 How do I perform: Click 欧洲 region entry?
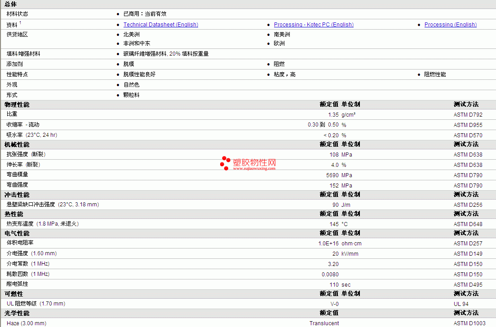tap(279, 43)
